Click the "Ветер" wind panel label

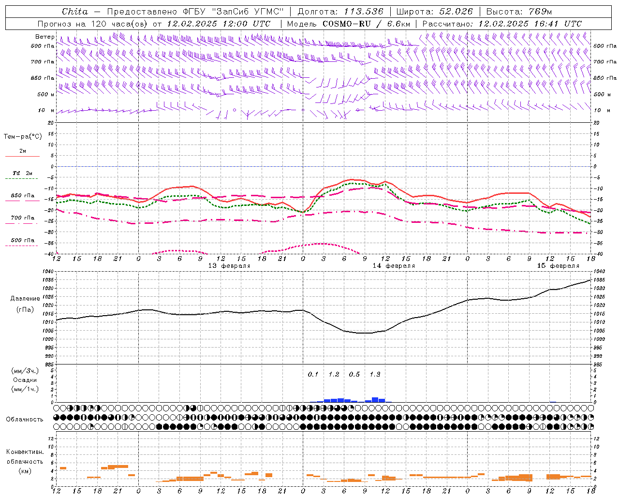tap(44, 37)
